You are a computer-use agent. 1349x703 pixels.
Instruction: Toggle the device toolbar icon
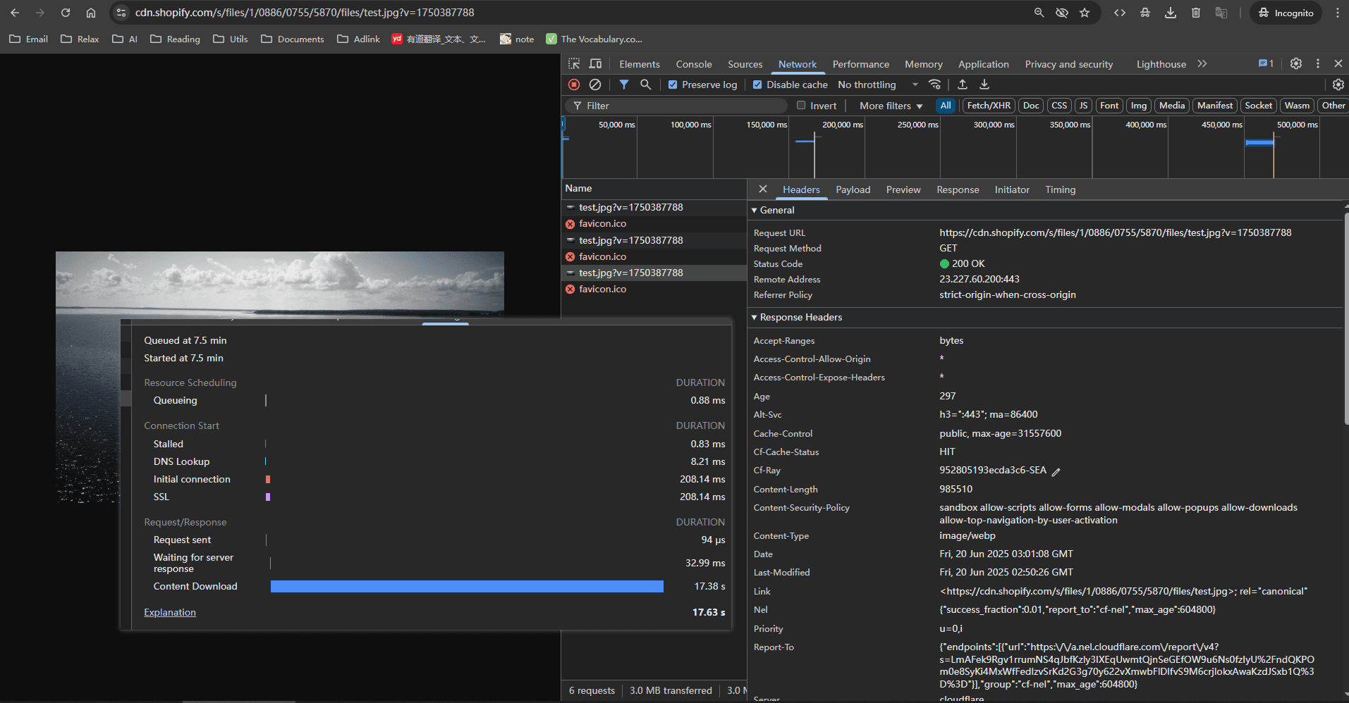pyautogui.click(x=595, y=64)
